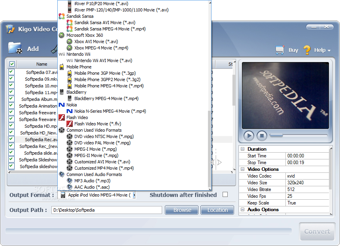Pick Nokia N-Series MPEG-4 Movie (*.mp4)

pyautogui.click(x=110, y=111)
